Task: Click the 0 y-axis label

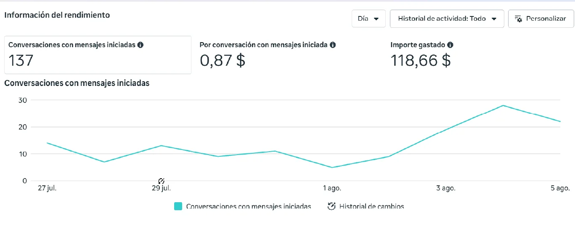Action: [24, 181]
